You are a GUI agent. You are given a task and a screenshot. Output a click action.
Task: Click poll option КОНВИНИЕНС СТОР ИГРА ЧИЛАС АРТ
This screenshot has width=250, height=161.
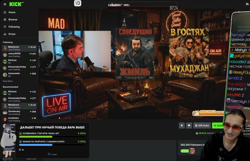pos(52,135)
